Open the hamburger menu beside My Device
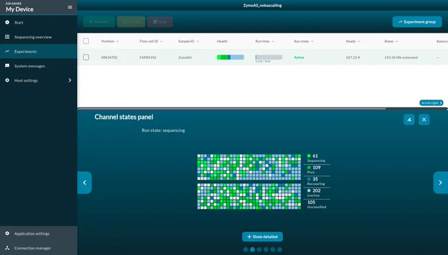The image size is (448, 255). (x=70, y=7)
